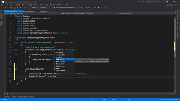The height and width of the screenshot is (101, 180).
Task: Click Add to Source Control button
Action: tap(170, 100)
